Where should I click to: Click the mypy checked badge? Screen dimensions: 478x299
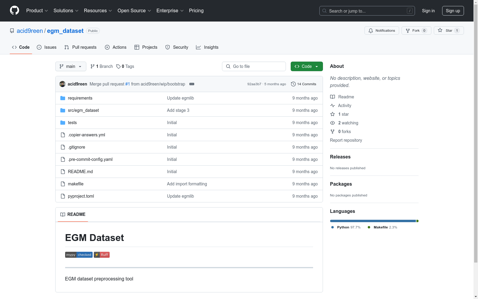pyautogui.click(x=79, y=255)
